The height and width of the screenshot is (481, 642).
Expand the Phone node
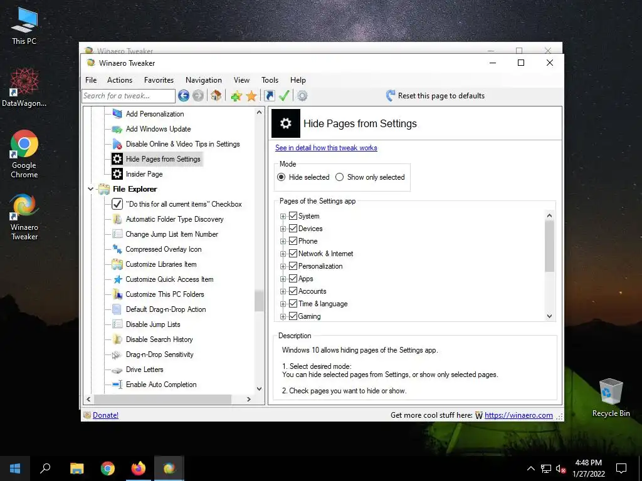(x=283, y=241)
